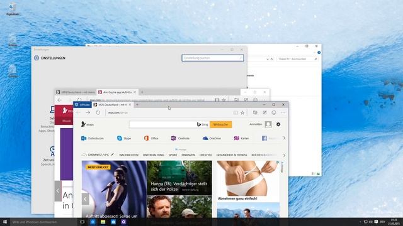
Task: Open the OneNote shortcut
Action: [x=180, y=138]
